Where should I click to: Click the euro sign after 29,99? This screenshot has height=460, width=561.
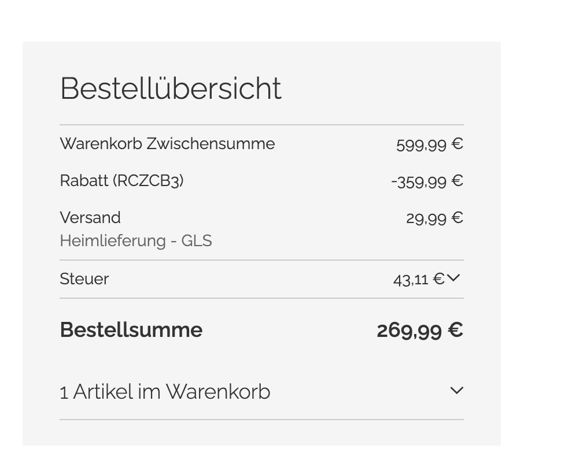click(457, 218)
